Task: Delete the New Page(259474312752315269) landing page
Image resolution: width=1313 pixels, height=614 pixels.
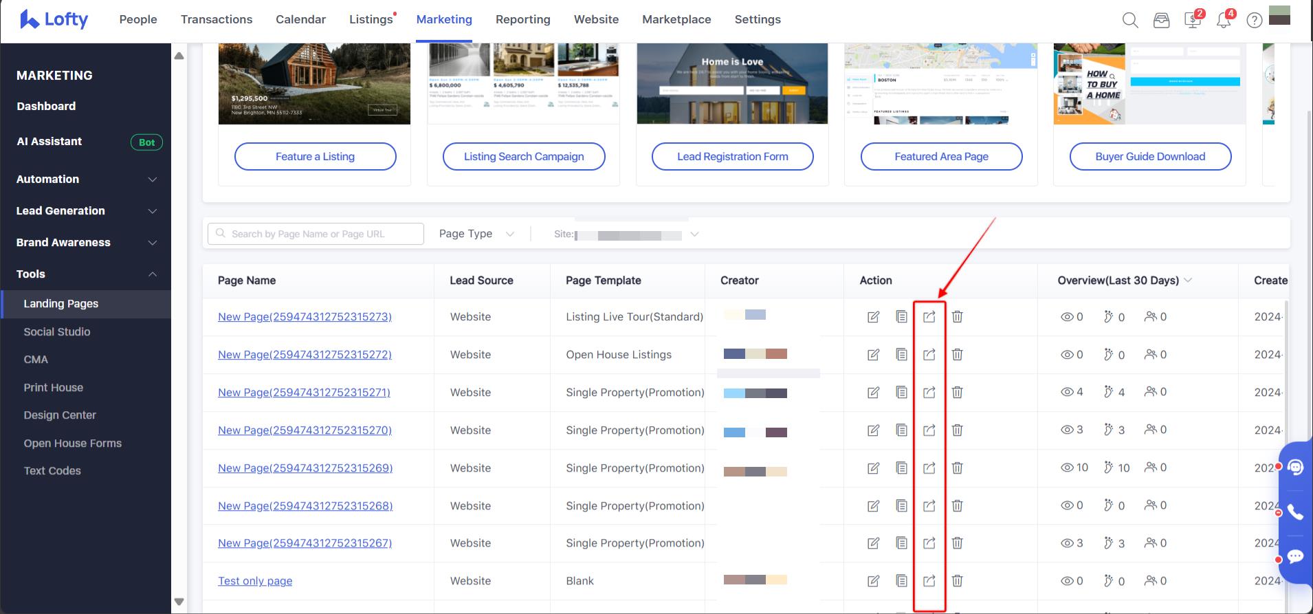Action: coord(957,468)
